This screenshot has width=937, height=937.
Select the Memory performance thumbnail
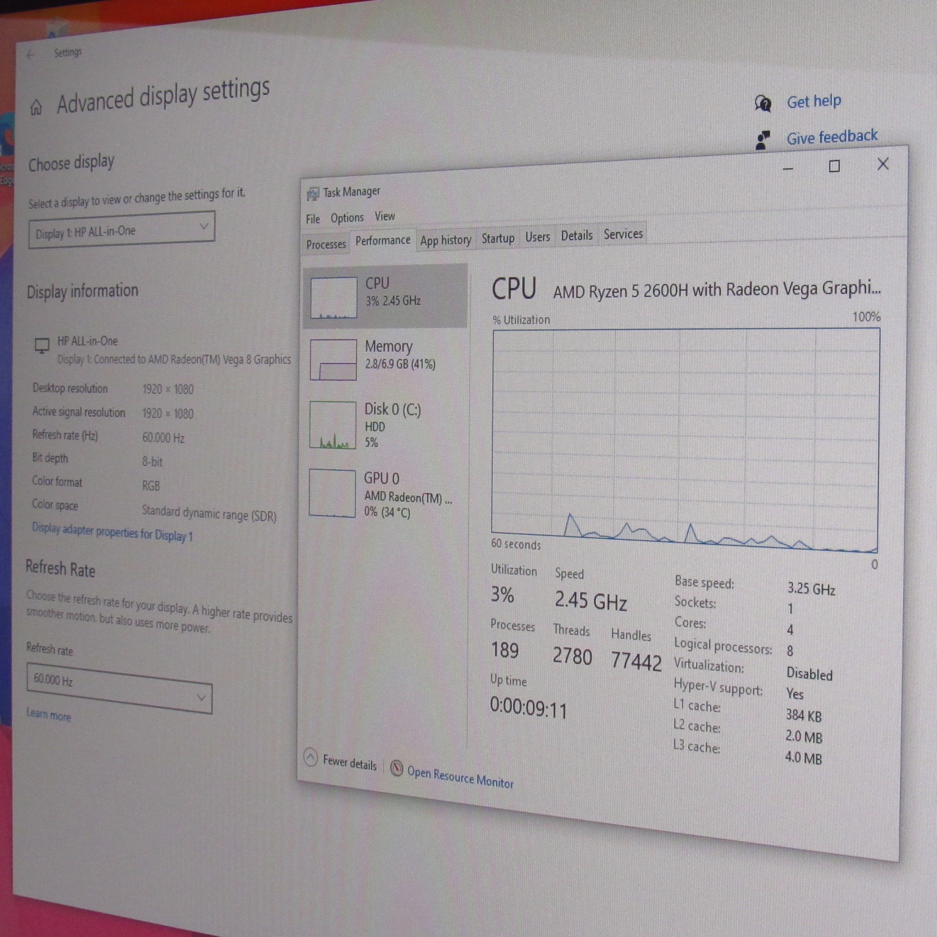(333, 360)
